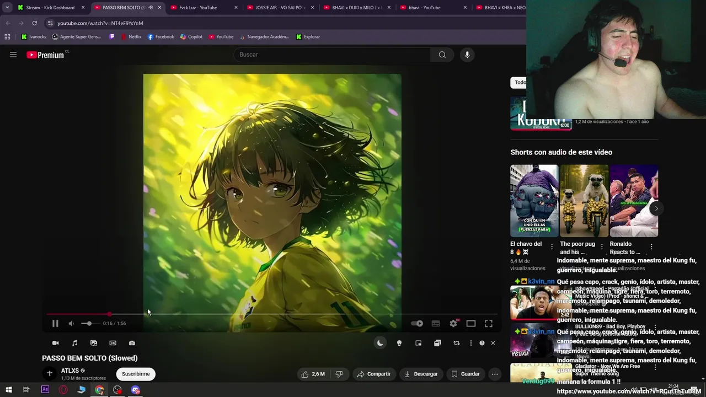
Task: Open options dots for El chavo short
Action: (x=552, y=247)
